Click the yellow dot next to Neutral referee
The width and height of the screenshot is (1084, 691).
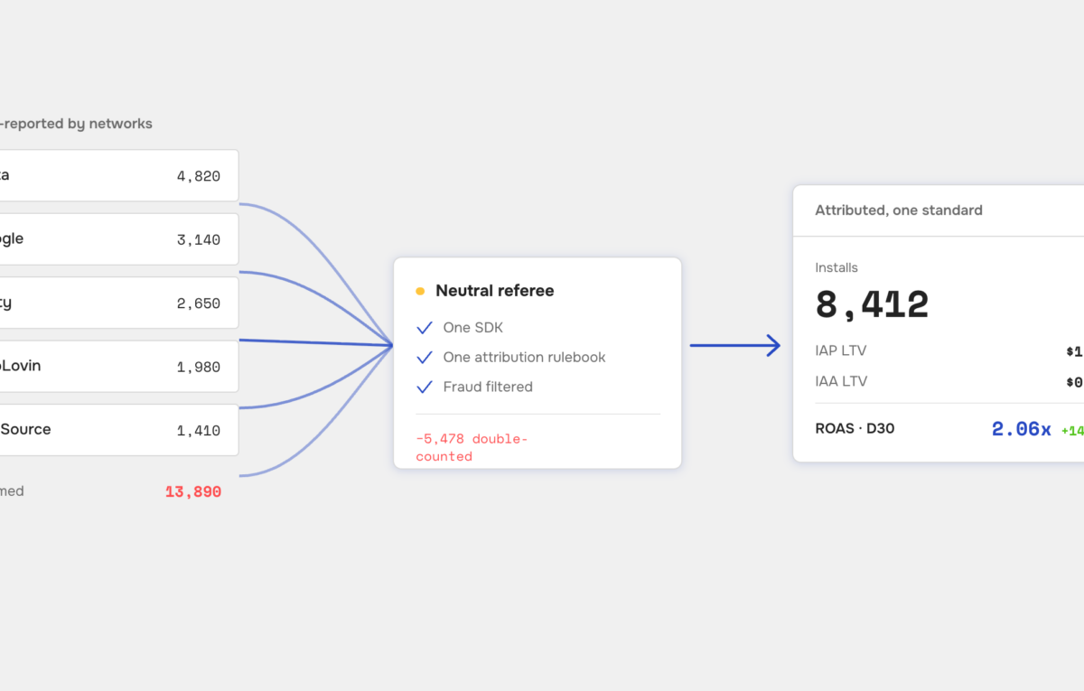[x=420, y=291]
